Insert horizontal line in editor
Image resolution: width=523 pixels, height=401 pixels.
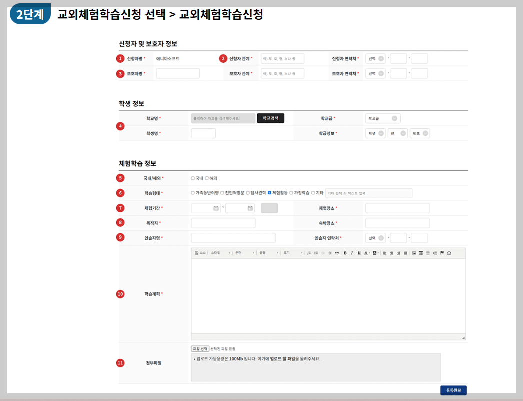tap(428, 253)
